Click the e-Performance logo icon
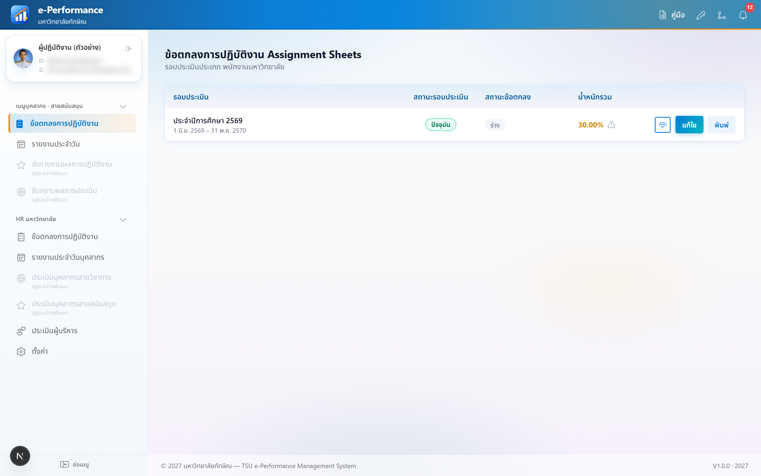 [20, 15]
